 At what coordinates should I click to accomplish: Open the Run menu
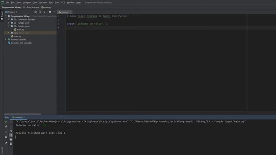tap(51, 3)
